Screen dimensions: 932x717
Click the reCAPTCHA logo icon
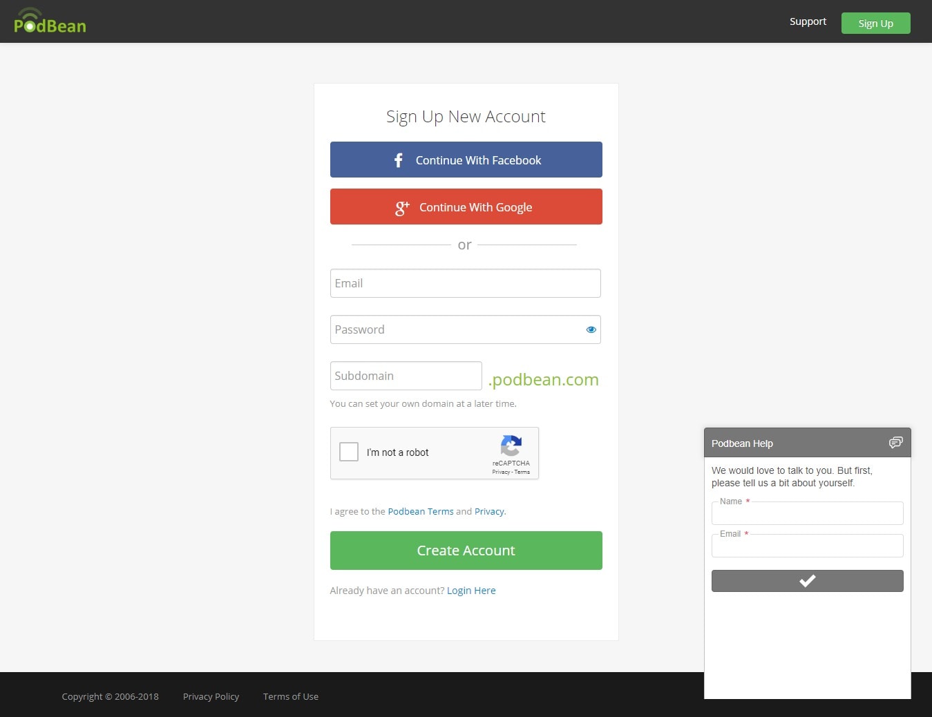pos(511,446)
